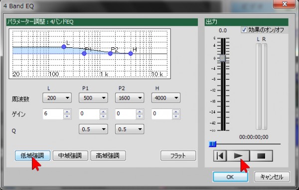Viewport: 299px width, 190px height.
Task: Apply the 低域強調 preset
Action: pyautogui.click(x=32, y=156)
